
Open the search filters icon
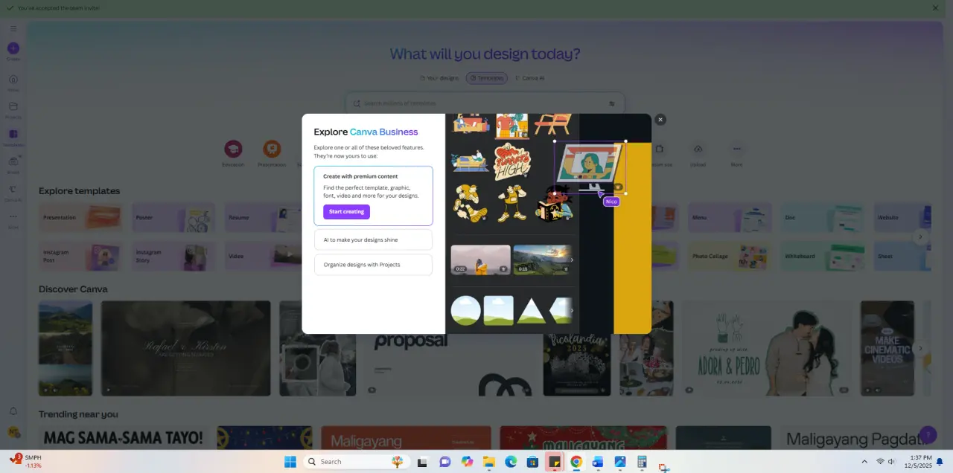tap(612, 103)
